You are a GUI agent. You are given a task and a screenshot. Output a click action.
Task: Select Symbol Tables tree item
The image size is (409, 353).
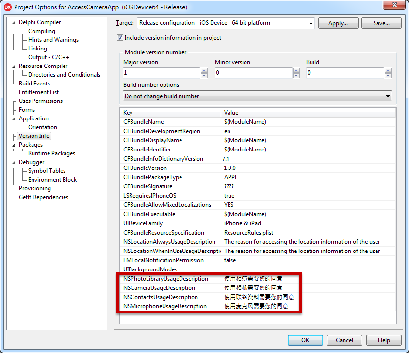tap(47, 171)
